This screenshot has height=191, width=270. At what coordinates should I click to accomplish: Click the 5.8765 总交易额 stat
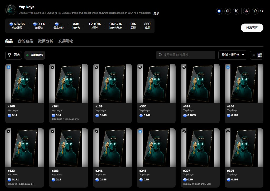tap(17, 26)
